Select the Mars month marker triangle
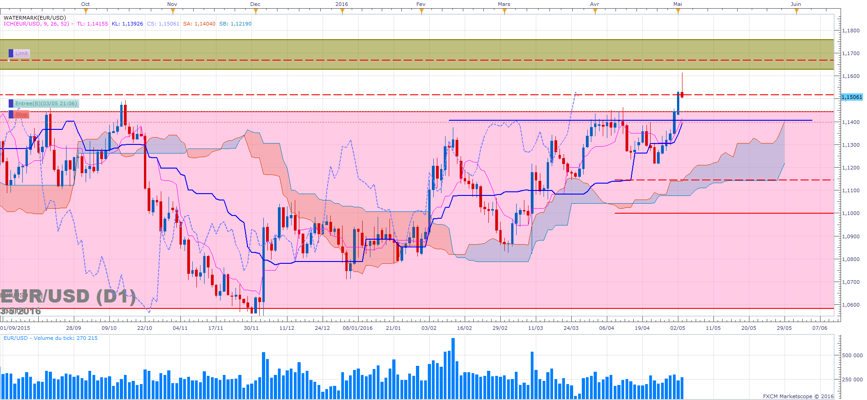867x400 pixels. tap(504, 11)
